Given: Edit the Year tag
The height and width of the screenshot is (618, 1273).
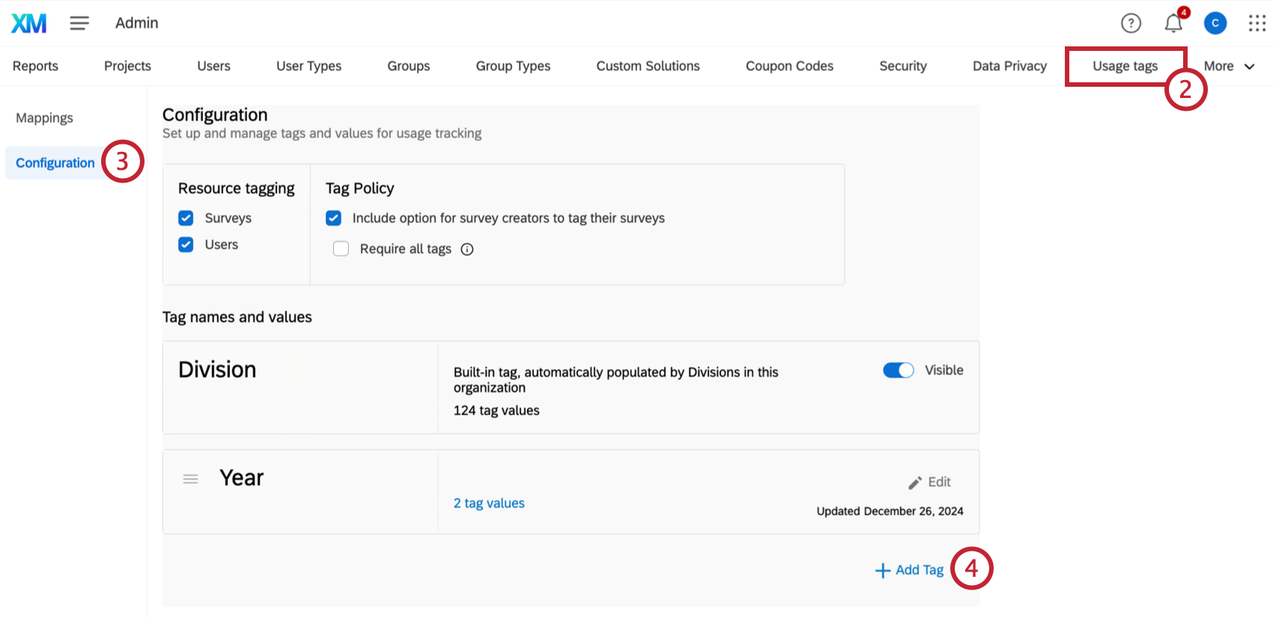Looking at the screenshot, I should [930, 483].
